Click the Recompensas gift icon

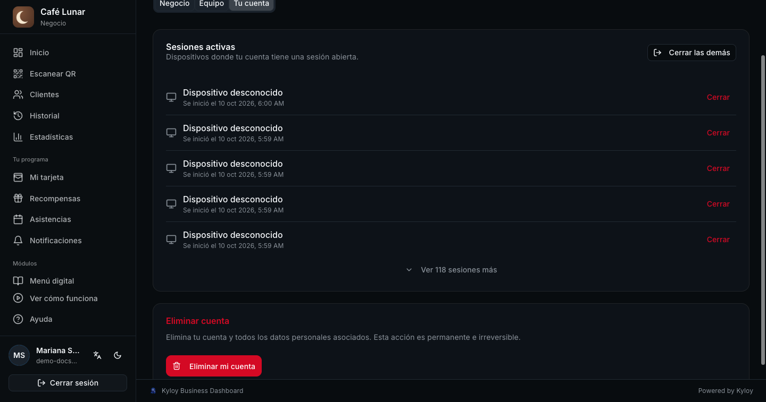click(x=18, y=199)
